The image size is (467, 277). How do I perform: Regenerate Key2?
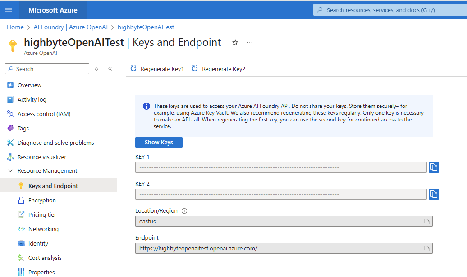tap(218, 69)
